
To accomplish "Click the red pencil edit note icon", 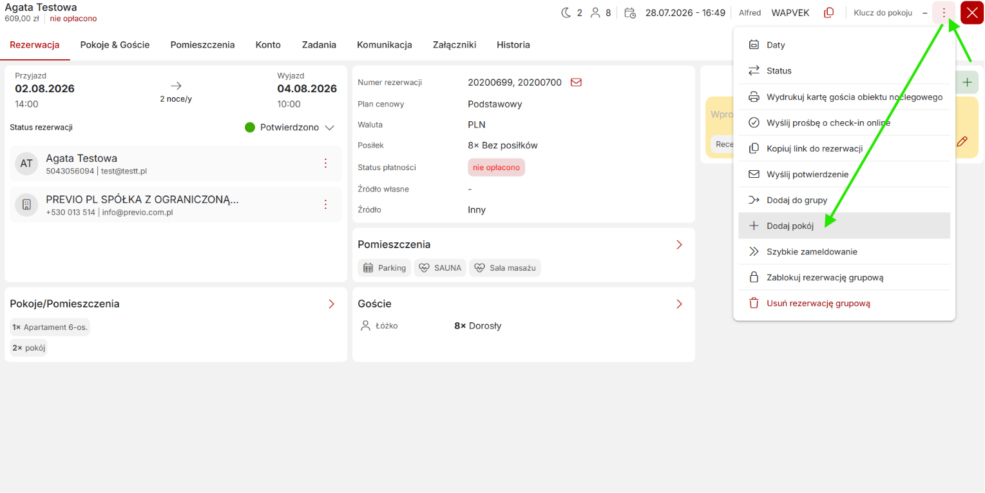I will point(962,142).
